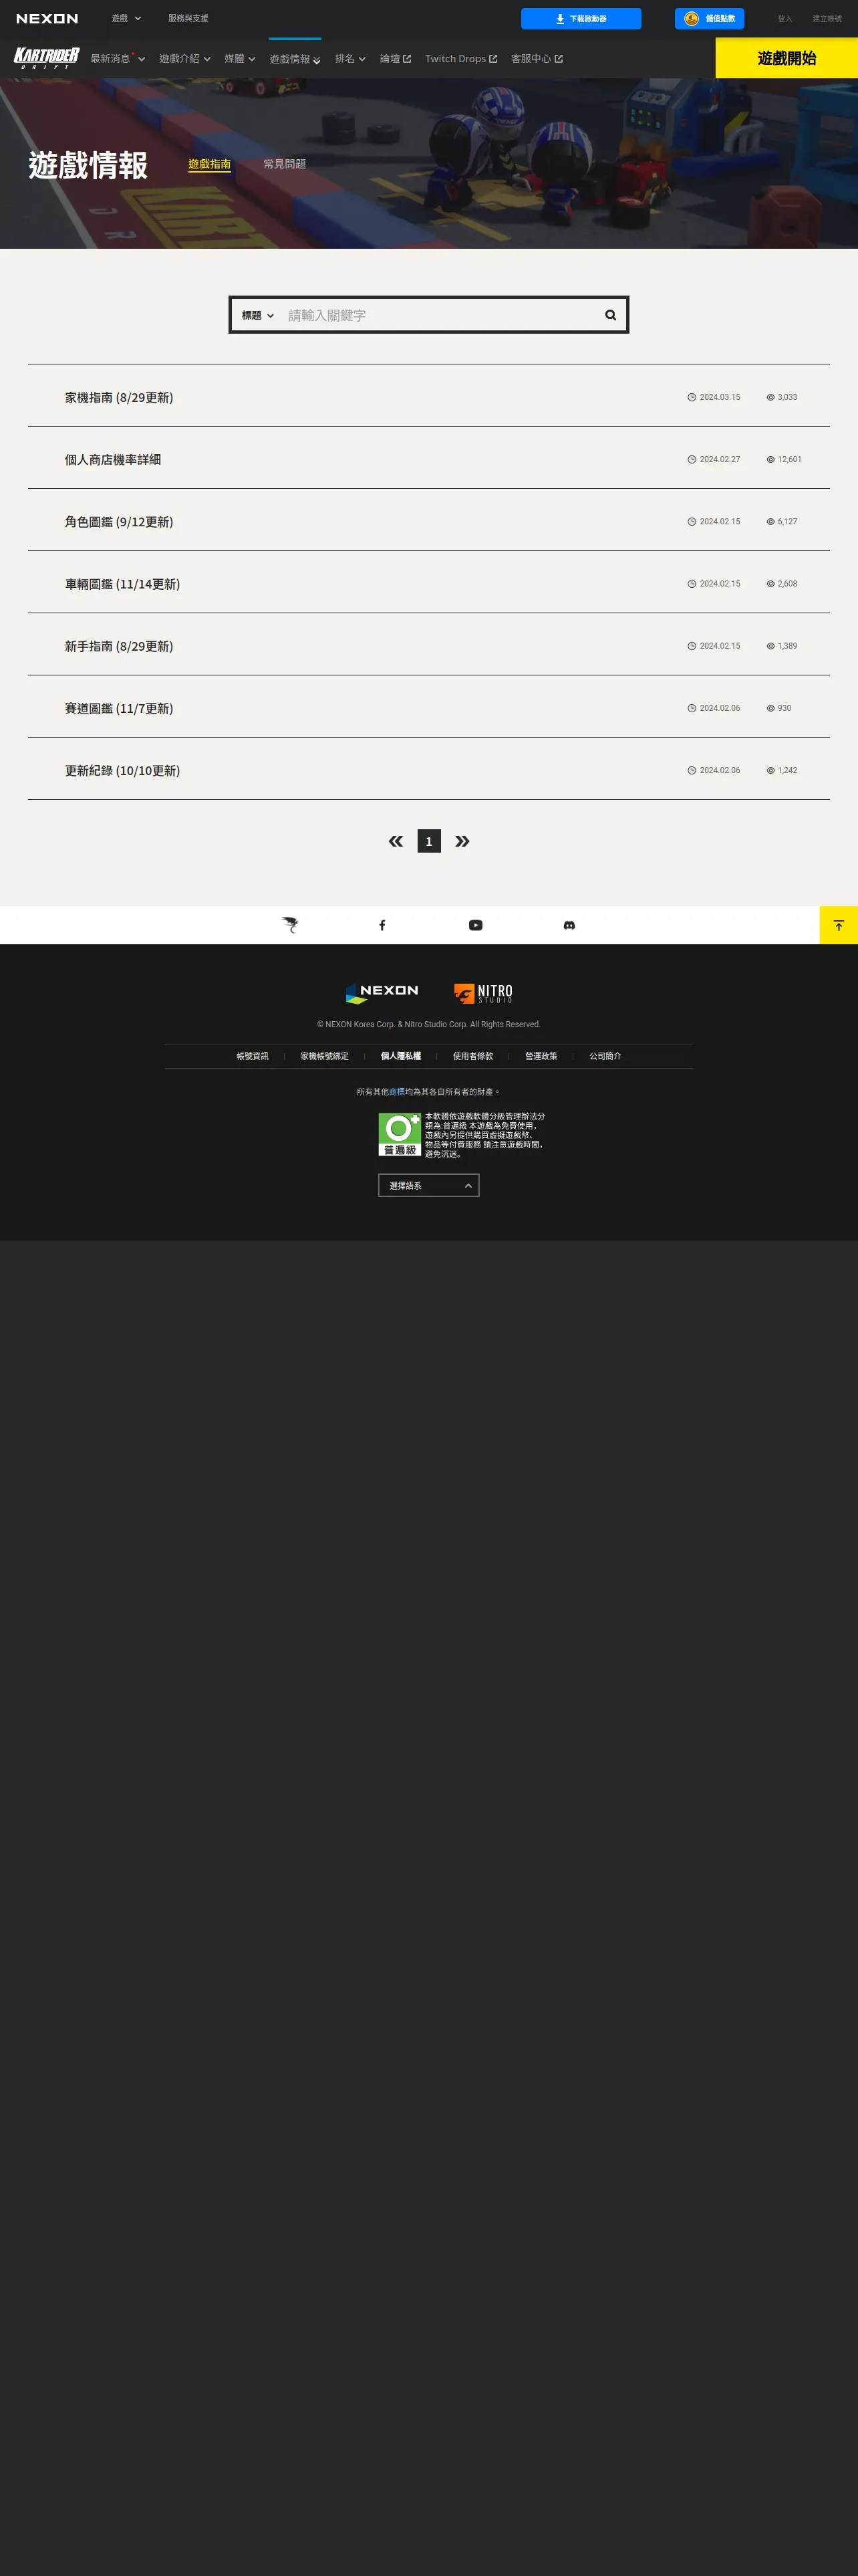The image size is (858, 2576).
Task: Select page 1 in pagination
Action: click(430, 841)
